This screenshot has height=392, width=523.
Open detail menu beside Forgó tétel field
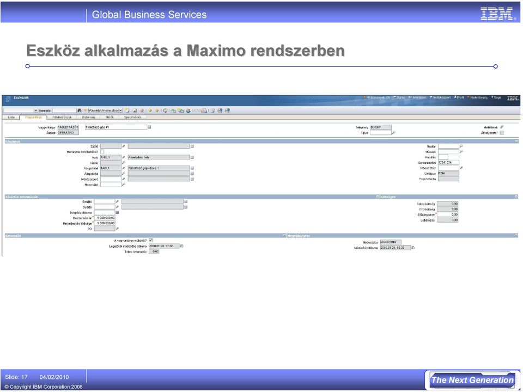point(124,168)
